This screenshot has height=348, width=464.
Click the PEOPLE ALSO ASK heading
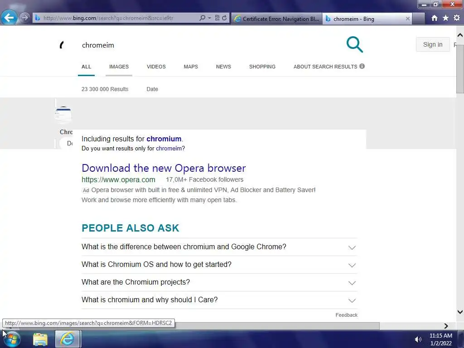click(130, 228)
